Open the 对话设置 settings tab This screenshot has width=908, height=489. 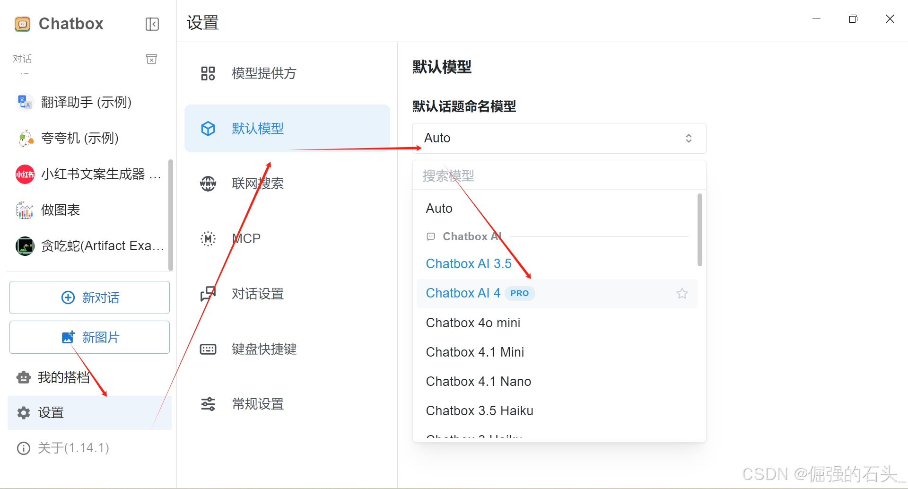287,294
